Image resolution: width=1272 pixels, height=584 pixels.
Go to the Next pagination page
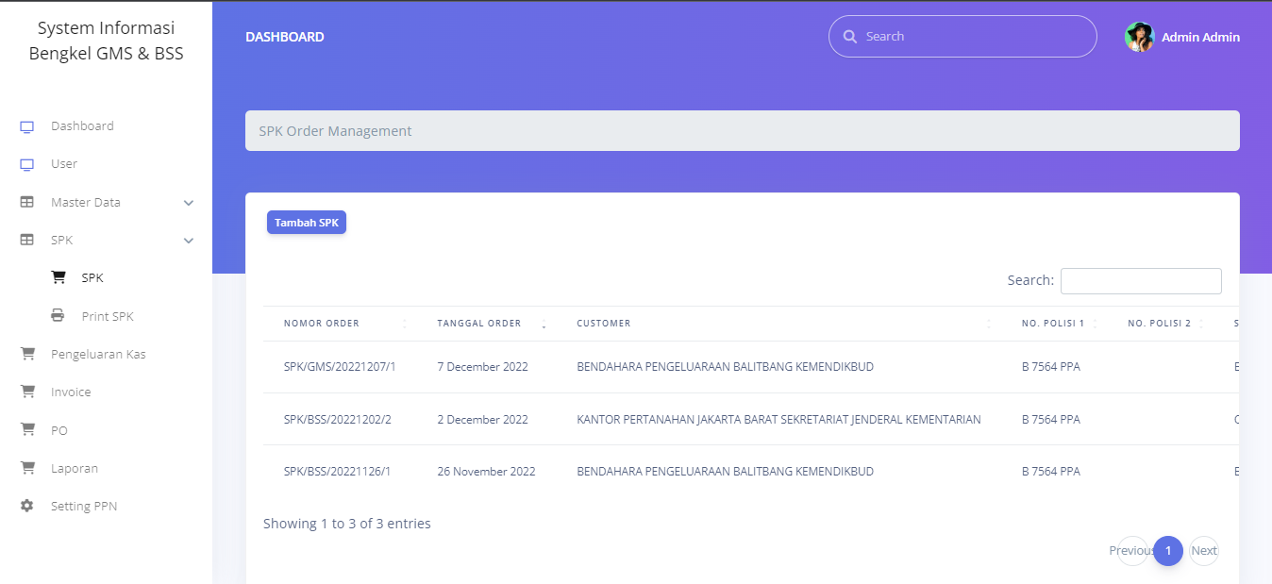[1203, 551]
